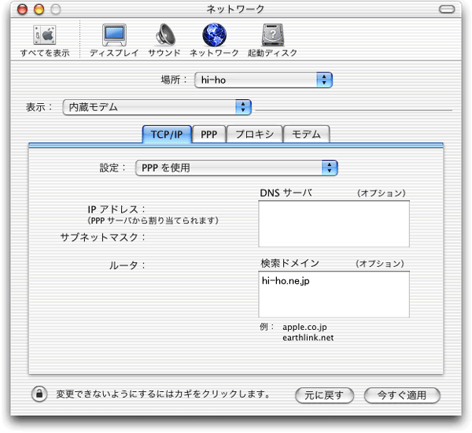Click the ルータ label

pos(127,265)
